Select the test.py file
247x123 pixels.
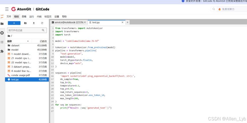pyautogui.click(x=27, y=80)
